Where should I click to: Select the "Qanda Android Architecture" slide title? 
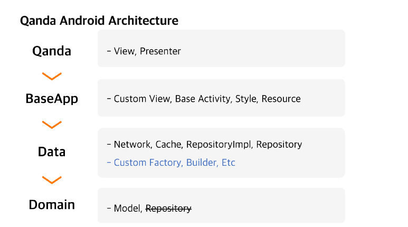(99, 21)
